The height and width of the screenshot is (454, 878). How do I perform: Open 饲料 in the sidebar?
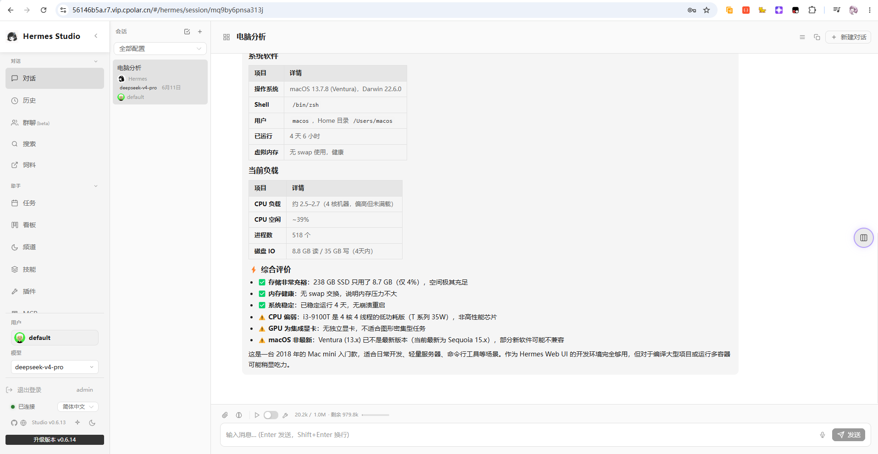point(55,165)
